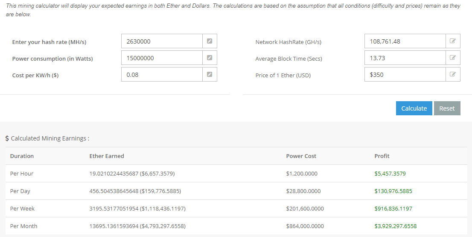
Task: Click the Profit column header
Action: click(382, 156)
